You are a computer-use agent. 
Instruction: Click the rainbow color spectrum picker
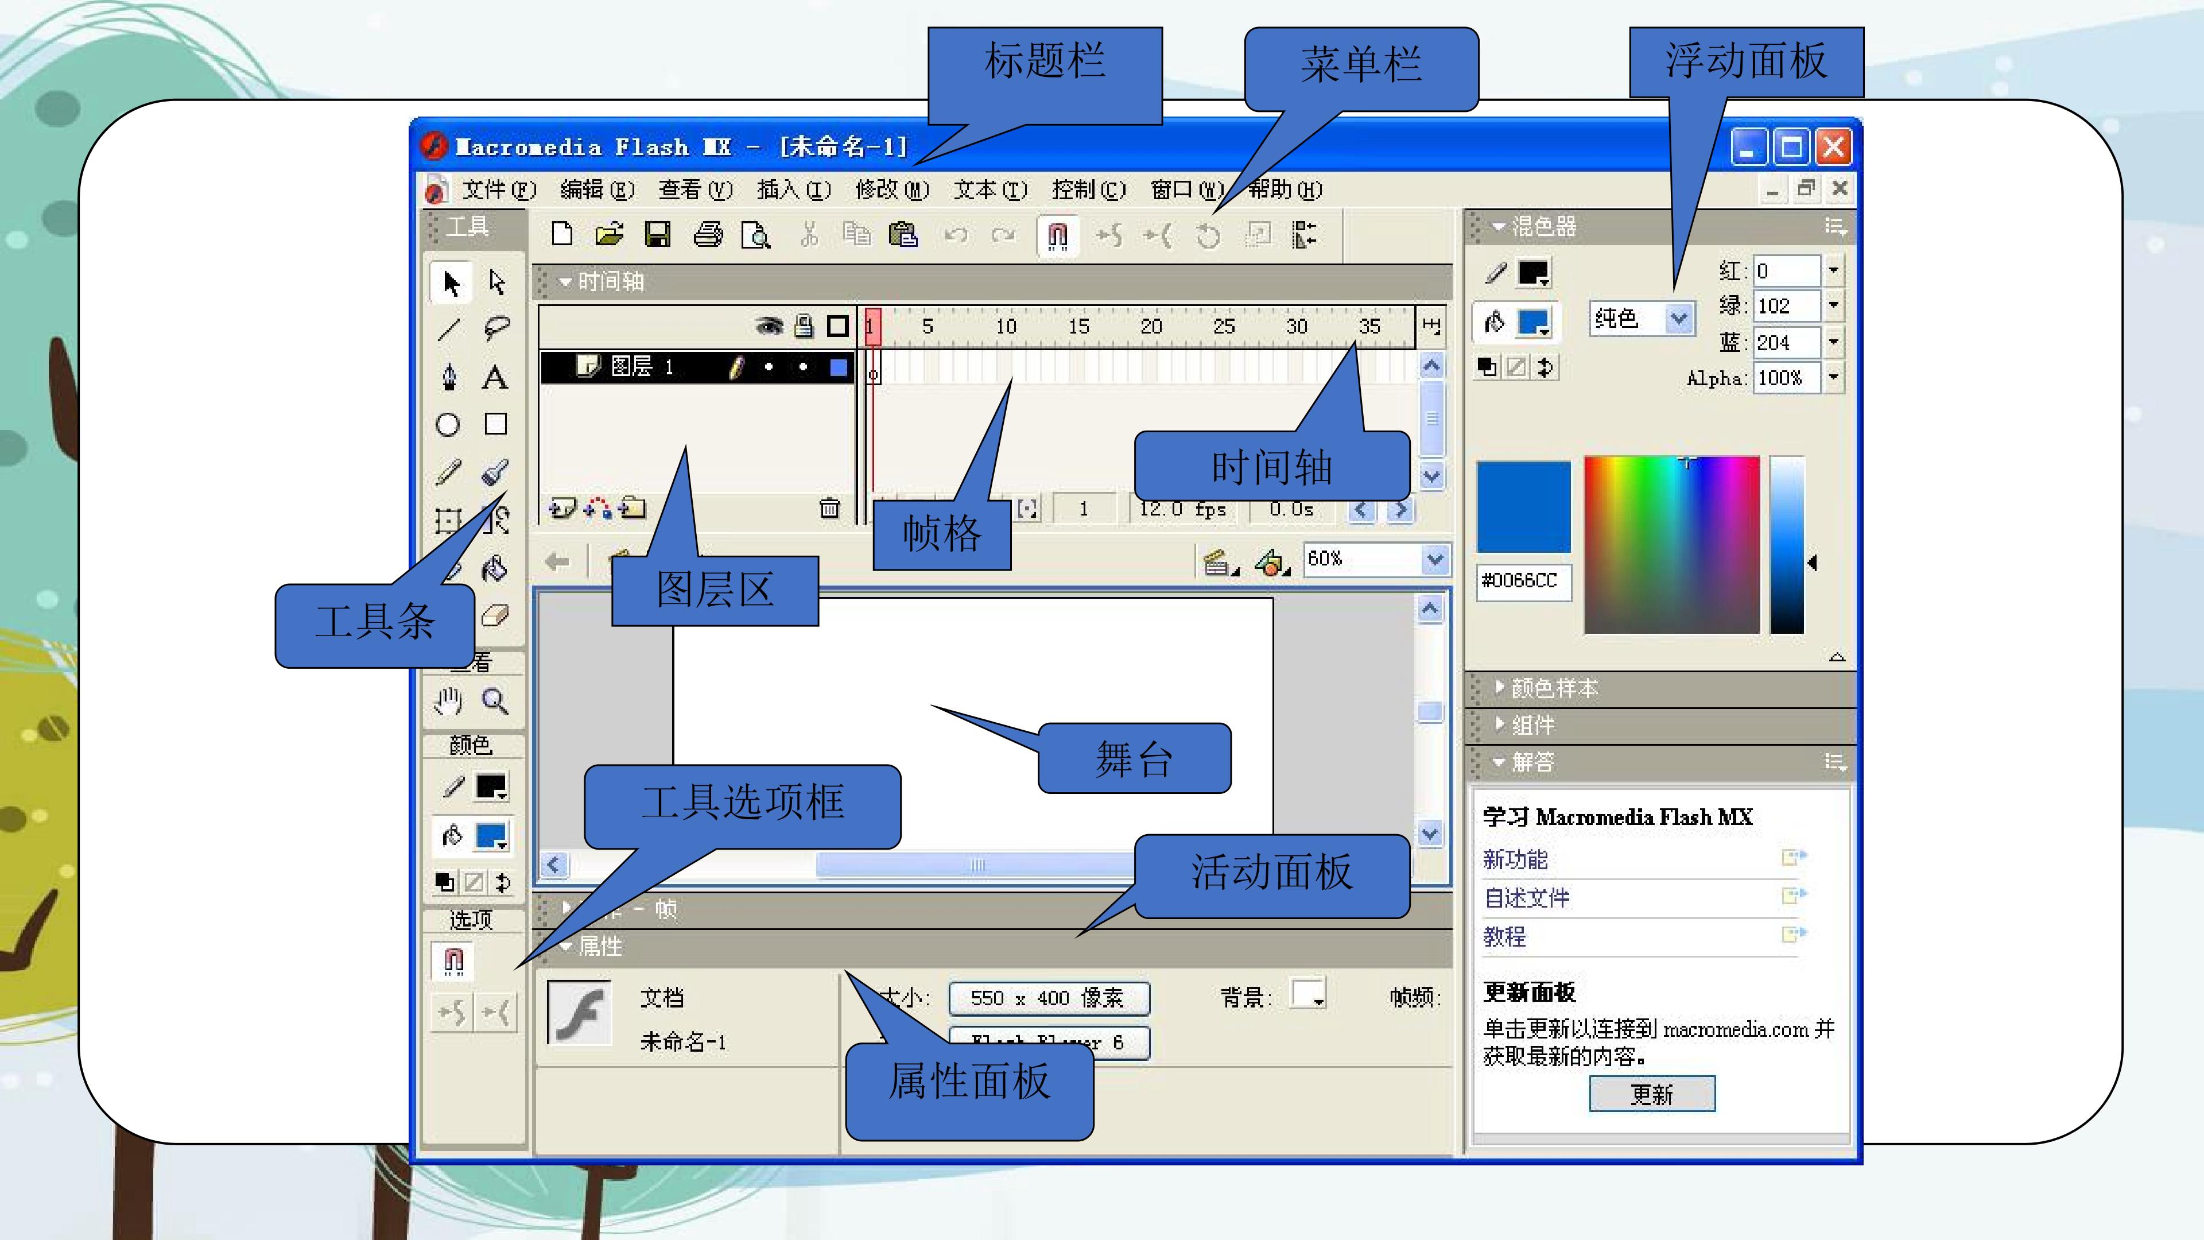[1671, 545]
